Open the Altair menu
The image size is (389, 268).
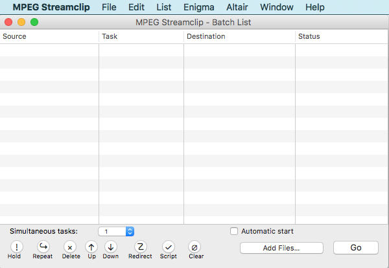pos(237,7)
